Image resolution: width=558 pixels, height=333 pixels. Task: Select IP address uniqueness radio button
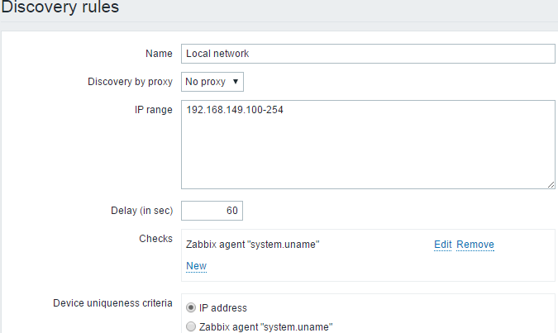tap(191, 307)
